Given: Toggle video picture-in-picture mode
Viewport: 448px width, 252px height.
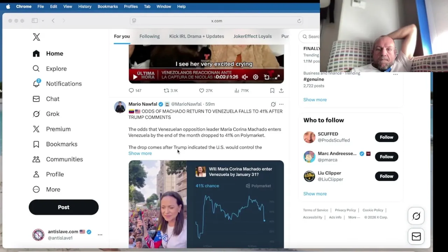Looking at the screenshot, I should pyautogui.click(x=266, y=77).
